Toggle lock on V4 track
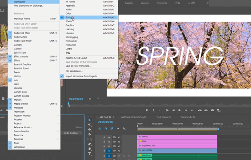 coord(104,137)
